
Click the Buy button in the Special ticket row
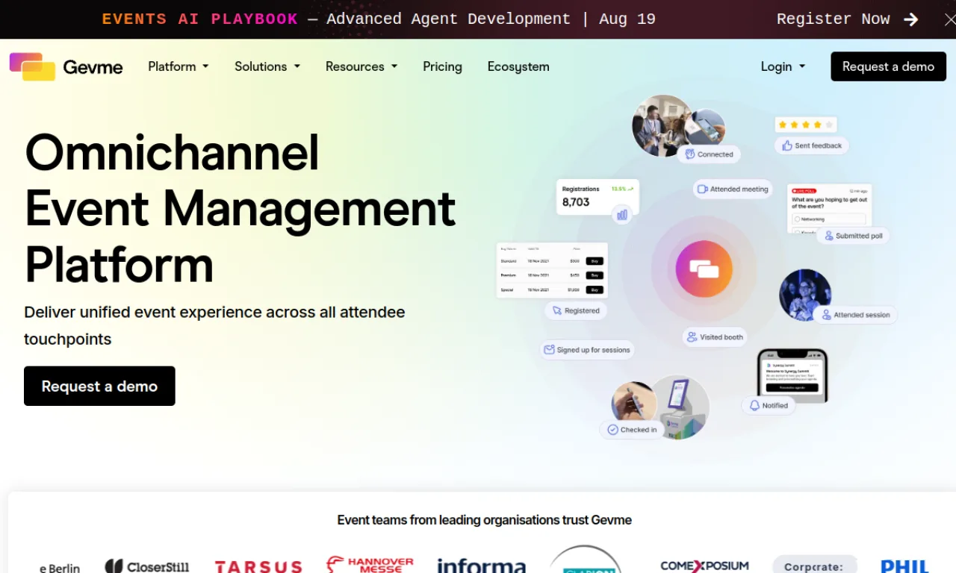pyautogui.click(x=595, y=289)
